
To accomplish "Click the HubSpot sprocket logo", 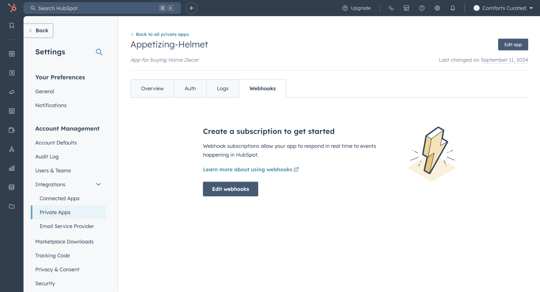I will pyautogui.click(x=12, y=8).
